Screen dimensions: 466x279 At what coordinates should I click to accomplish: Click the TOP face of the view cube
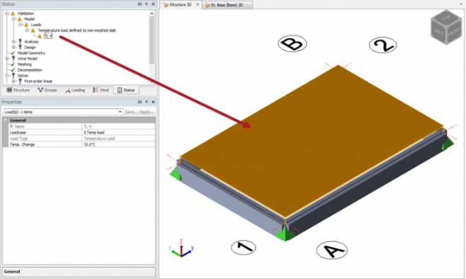coord(445,18)
